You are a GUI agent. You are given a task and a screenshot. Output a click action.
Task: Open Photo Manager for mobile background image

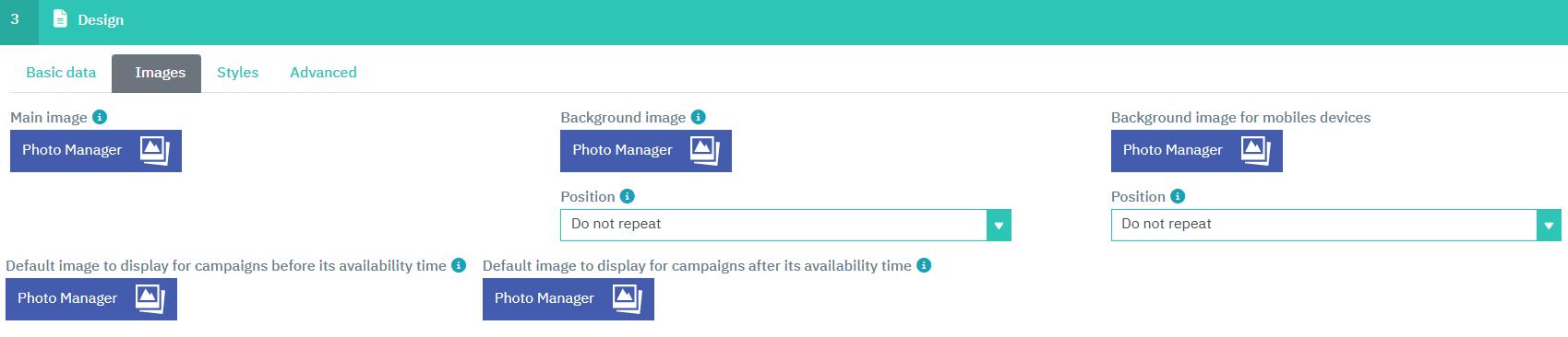(1196, 151)
